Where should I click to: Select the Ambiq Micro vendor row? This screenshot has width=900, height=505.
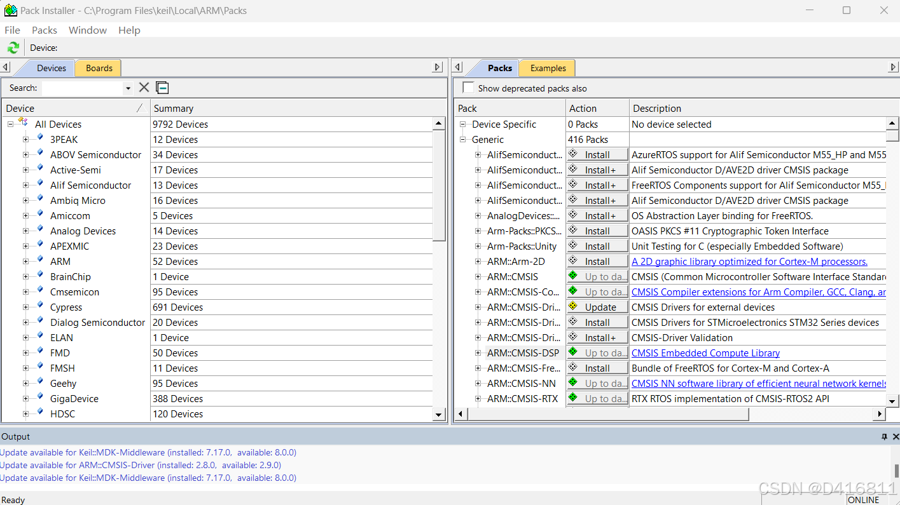coord(78,201)
